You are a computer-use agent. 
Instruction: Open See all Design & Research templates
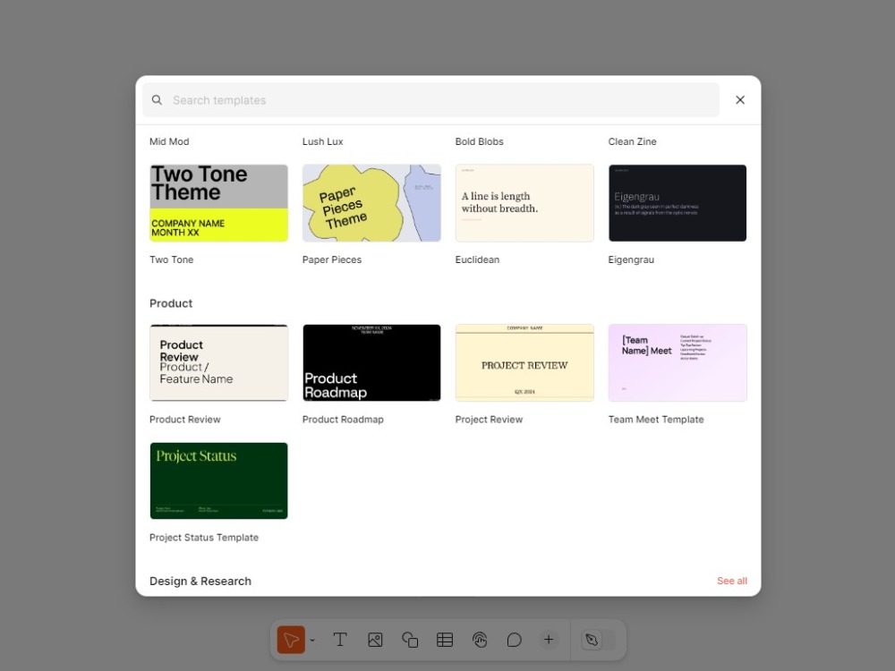732,581
